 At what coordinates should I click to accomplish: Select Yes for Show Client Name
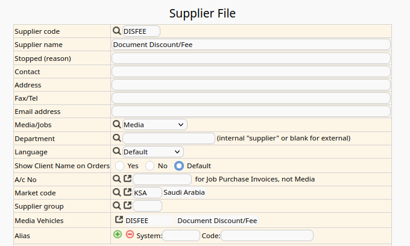click(x=119, y=165)
